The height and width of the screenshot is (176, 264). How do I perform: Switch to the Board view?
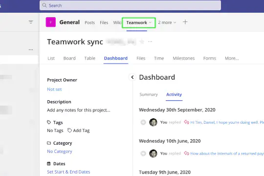[69, 58]
